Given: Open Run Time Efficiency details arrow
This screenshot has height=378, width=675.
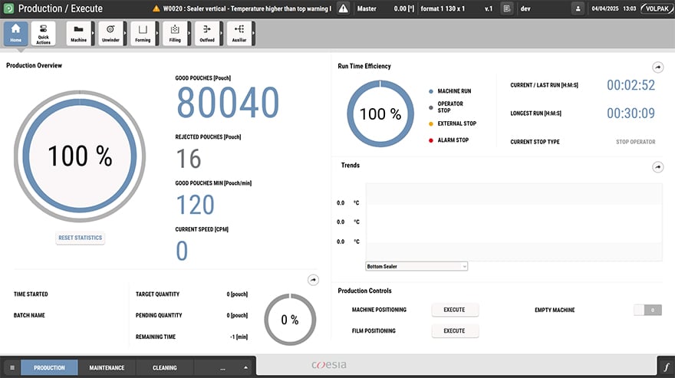Looking at the screenshot, I should (x=657, y=67).
